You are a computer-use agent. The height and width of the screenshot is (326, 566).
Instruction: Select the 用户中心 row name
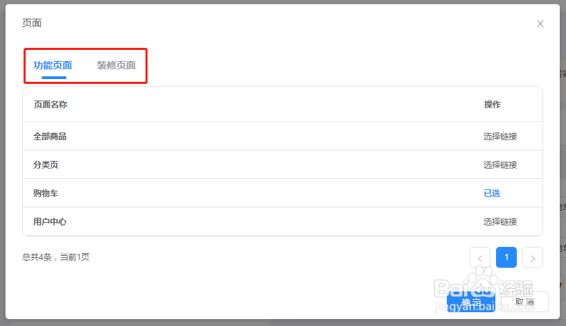50,221
